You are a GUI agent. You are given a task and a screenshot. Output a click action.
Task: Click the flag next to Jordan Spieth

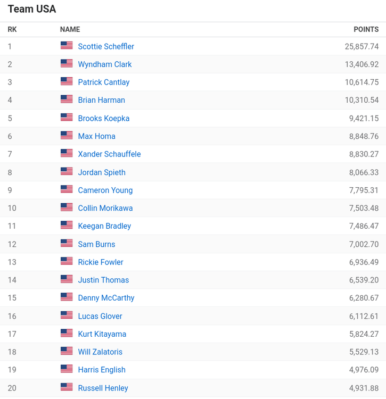(67, 172)
